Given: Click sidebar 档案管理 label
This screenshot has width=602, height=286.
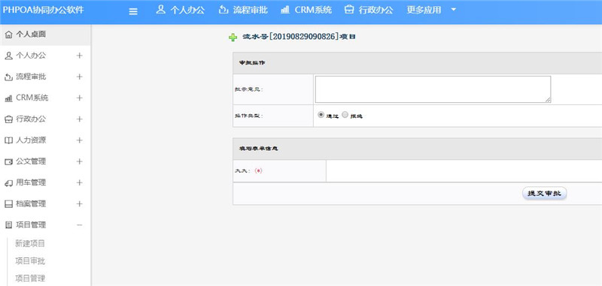Looking at the screenshot, I should 31,203.
